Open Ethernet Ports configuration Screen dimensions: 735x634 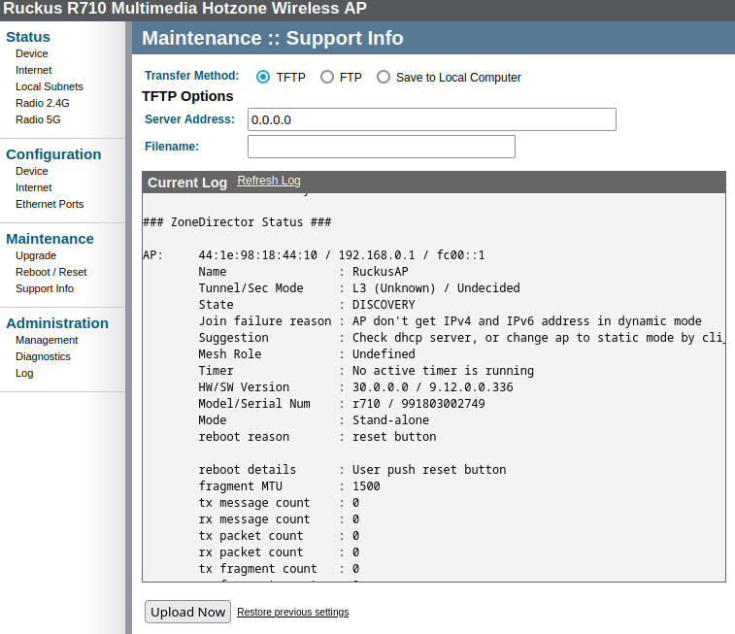[x=50, y=204]
